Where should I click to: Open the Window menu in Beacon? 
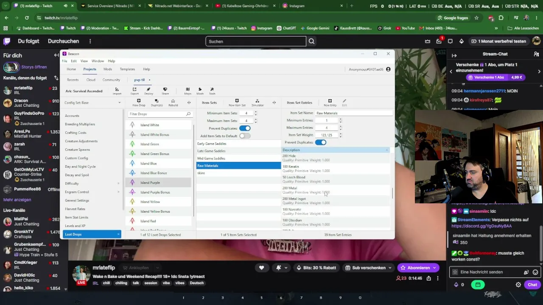(x=98, y=61)
